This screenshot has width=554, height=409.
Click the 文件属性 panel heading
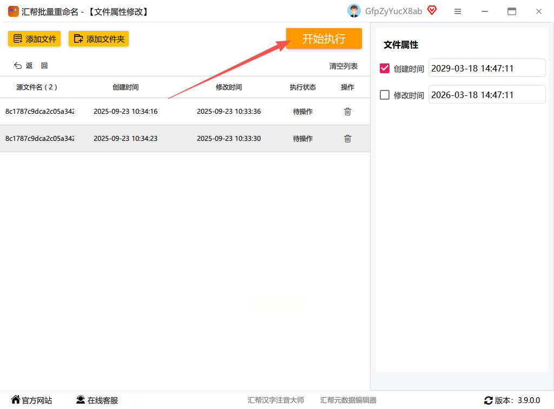[x=401, y=45]
